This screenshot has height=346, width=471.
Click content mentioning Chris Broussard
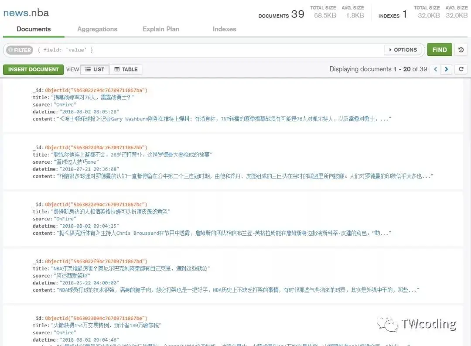point(224,233)
